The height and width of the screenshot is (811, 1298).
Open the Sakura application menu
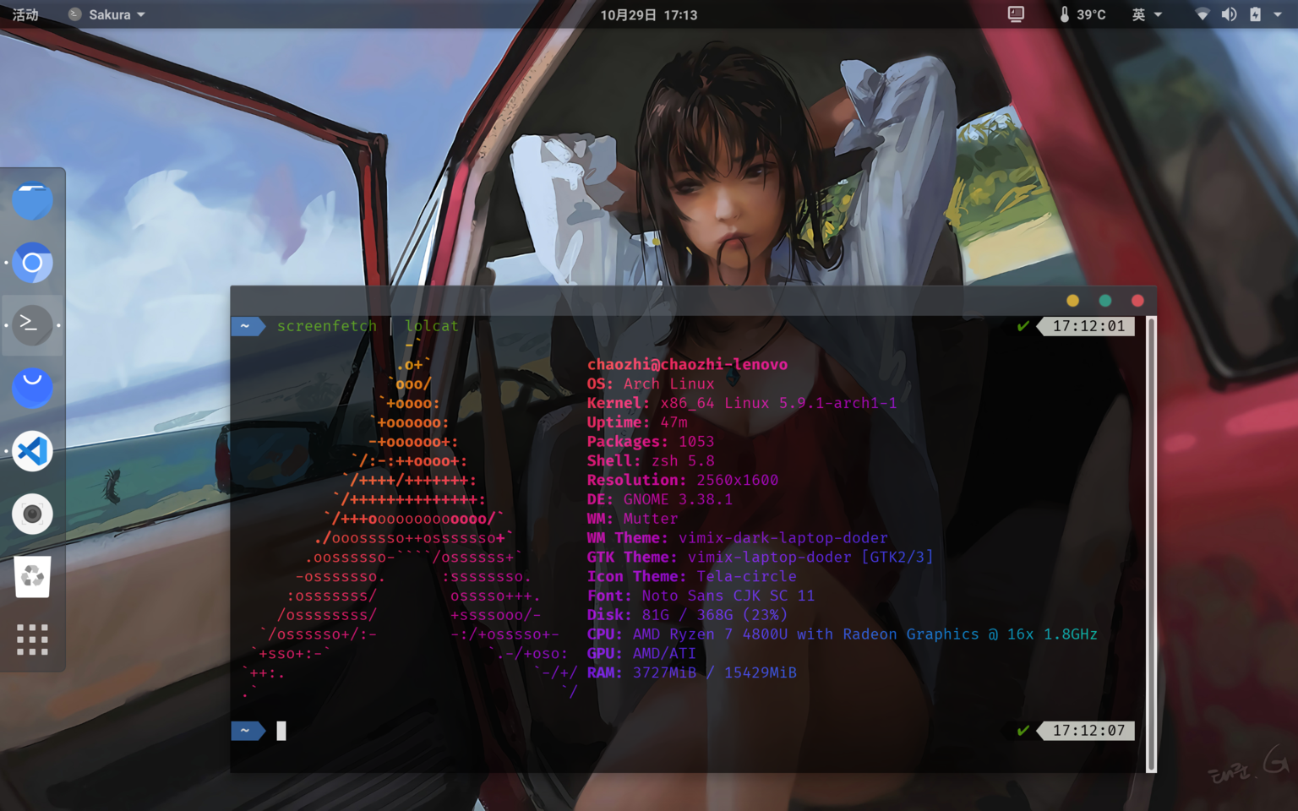click(x=107, y=14)
